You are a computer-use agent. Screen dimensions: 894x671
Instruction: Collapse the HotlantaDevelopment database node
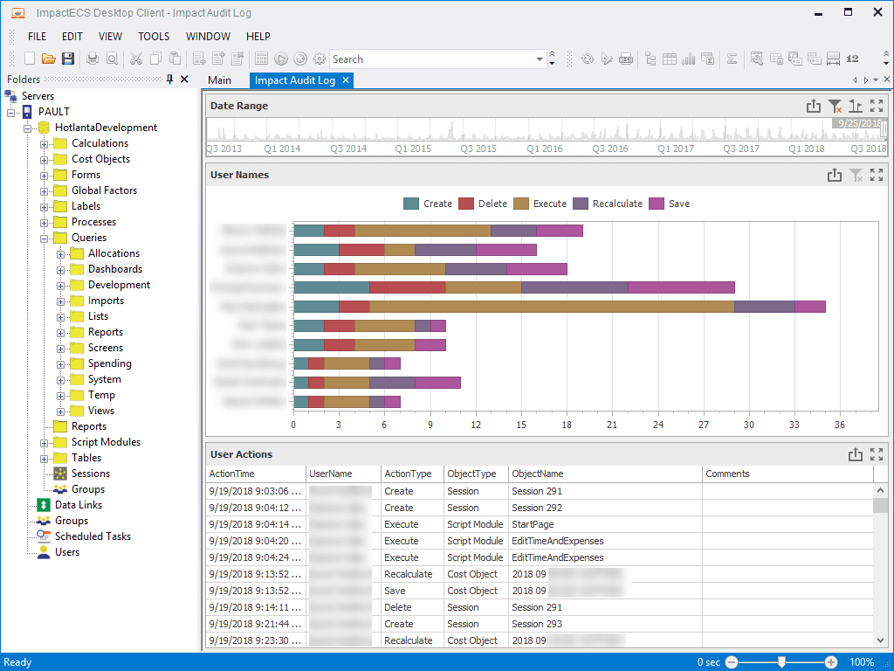pyautogui.click(x=27, y=128)
